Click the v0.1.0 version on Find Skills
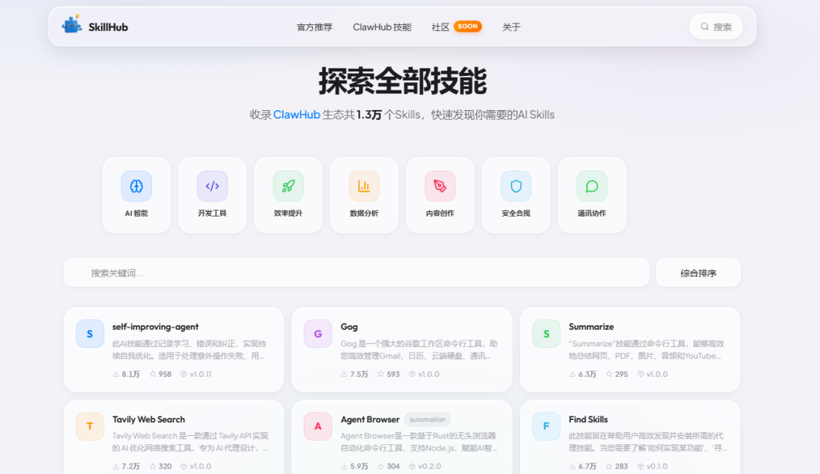 pyautogui.click(x=658, y=466)
